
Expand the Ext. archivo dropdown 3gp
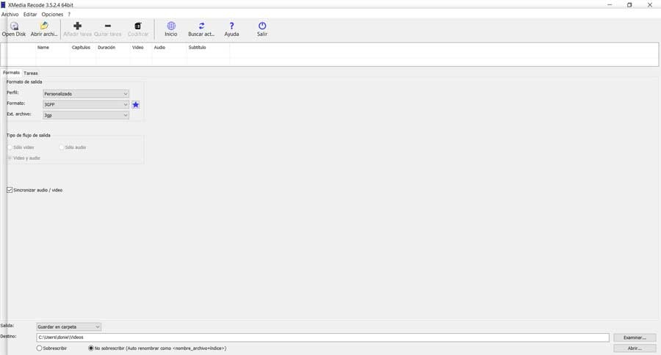coord(86,115)
